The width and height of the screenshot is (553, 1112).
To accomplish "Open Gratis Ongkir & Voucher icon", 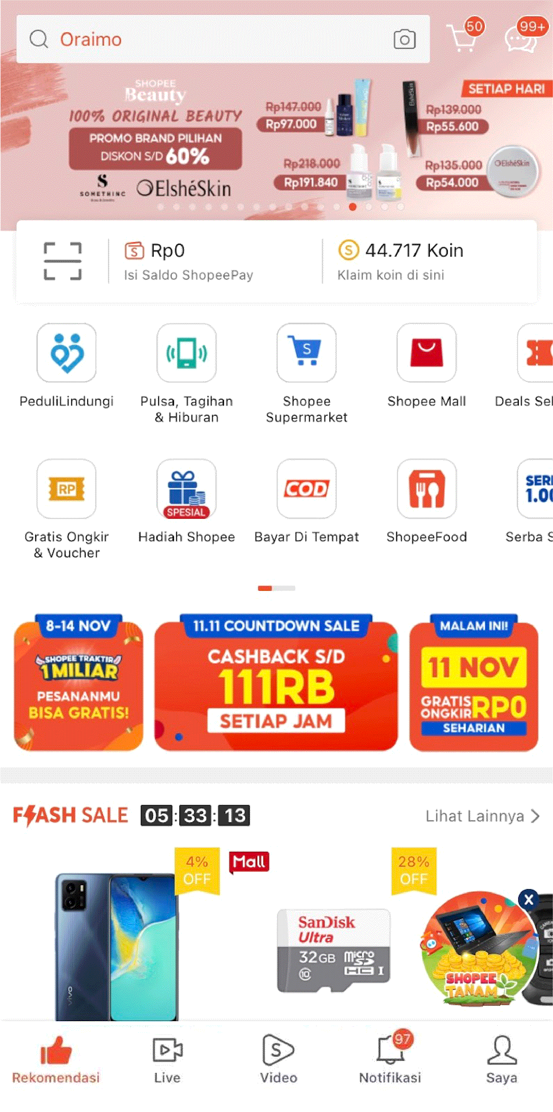I will point(66,489).
